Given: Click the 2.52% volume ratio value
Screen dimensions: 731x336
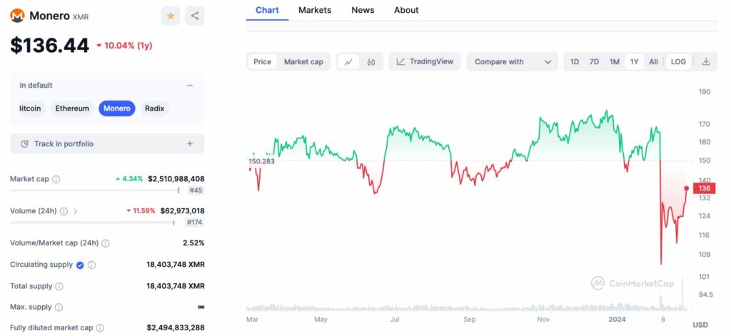Looking at the screenshot, I should click(193, 243).
